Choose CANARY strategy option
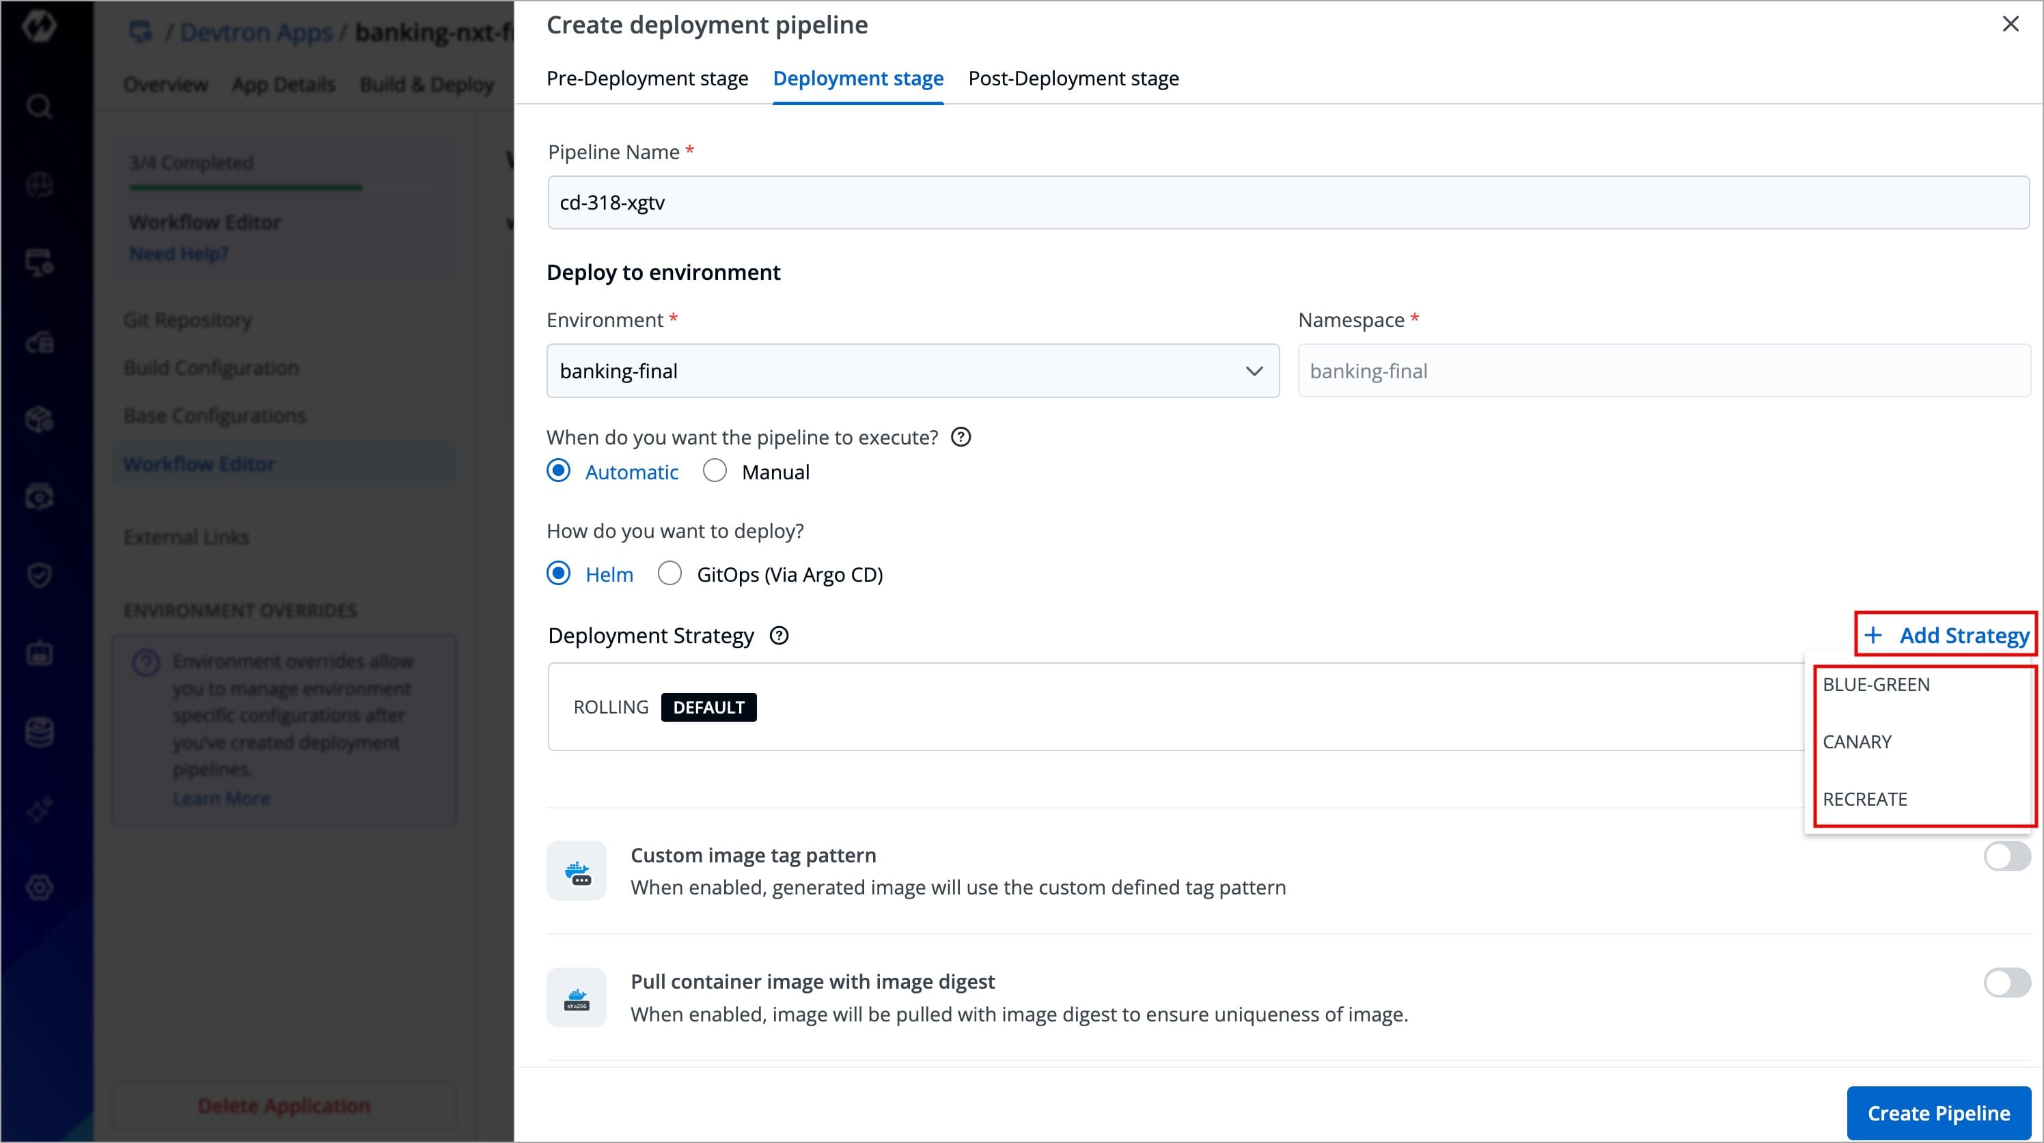 tap(1857, 742)
